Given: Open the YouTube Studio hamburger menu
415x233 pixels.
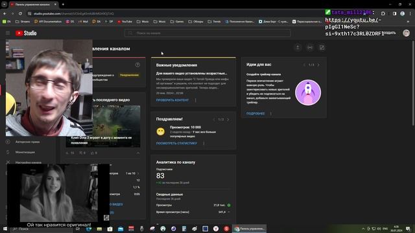Looking at the screenshot, I should [8, 33].
